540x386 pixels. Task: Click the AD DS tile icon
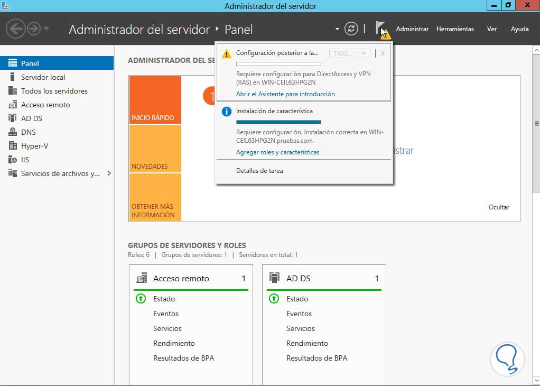274,278
